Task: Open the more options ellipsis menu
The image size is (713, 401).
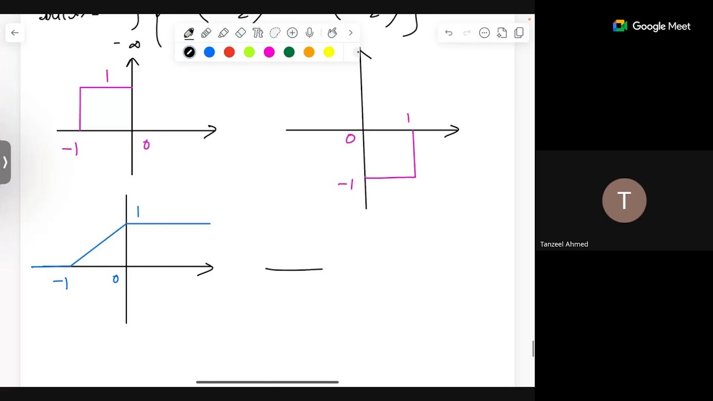Action: [484, 33]
